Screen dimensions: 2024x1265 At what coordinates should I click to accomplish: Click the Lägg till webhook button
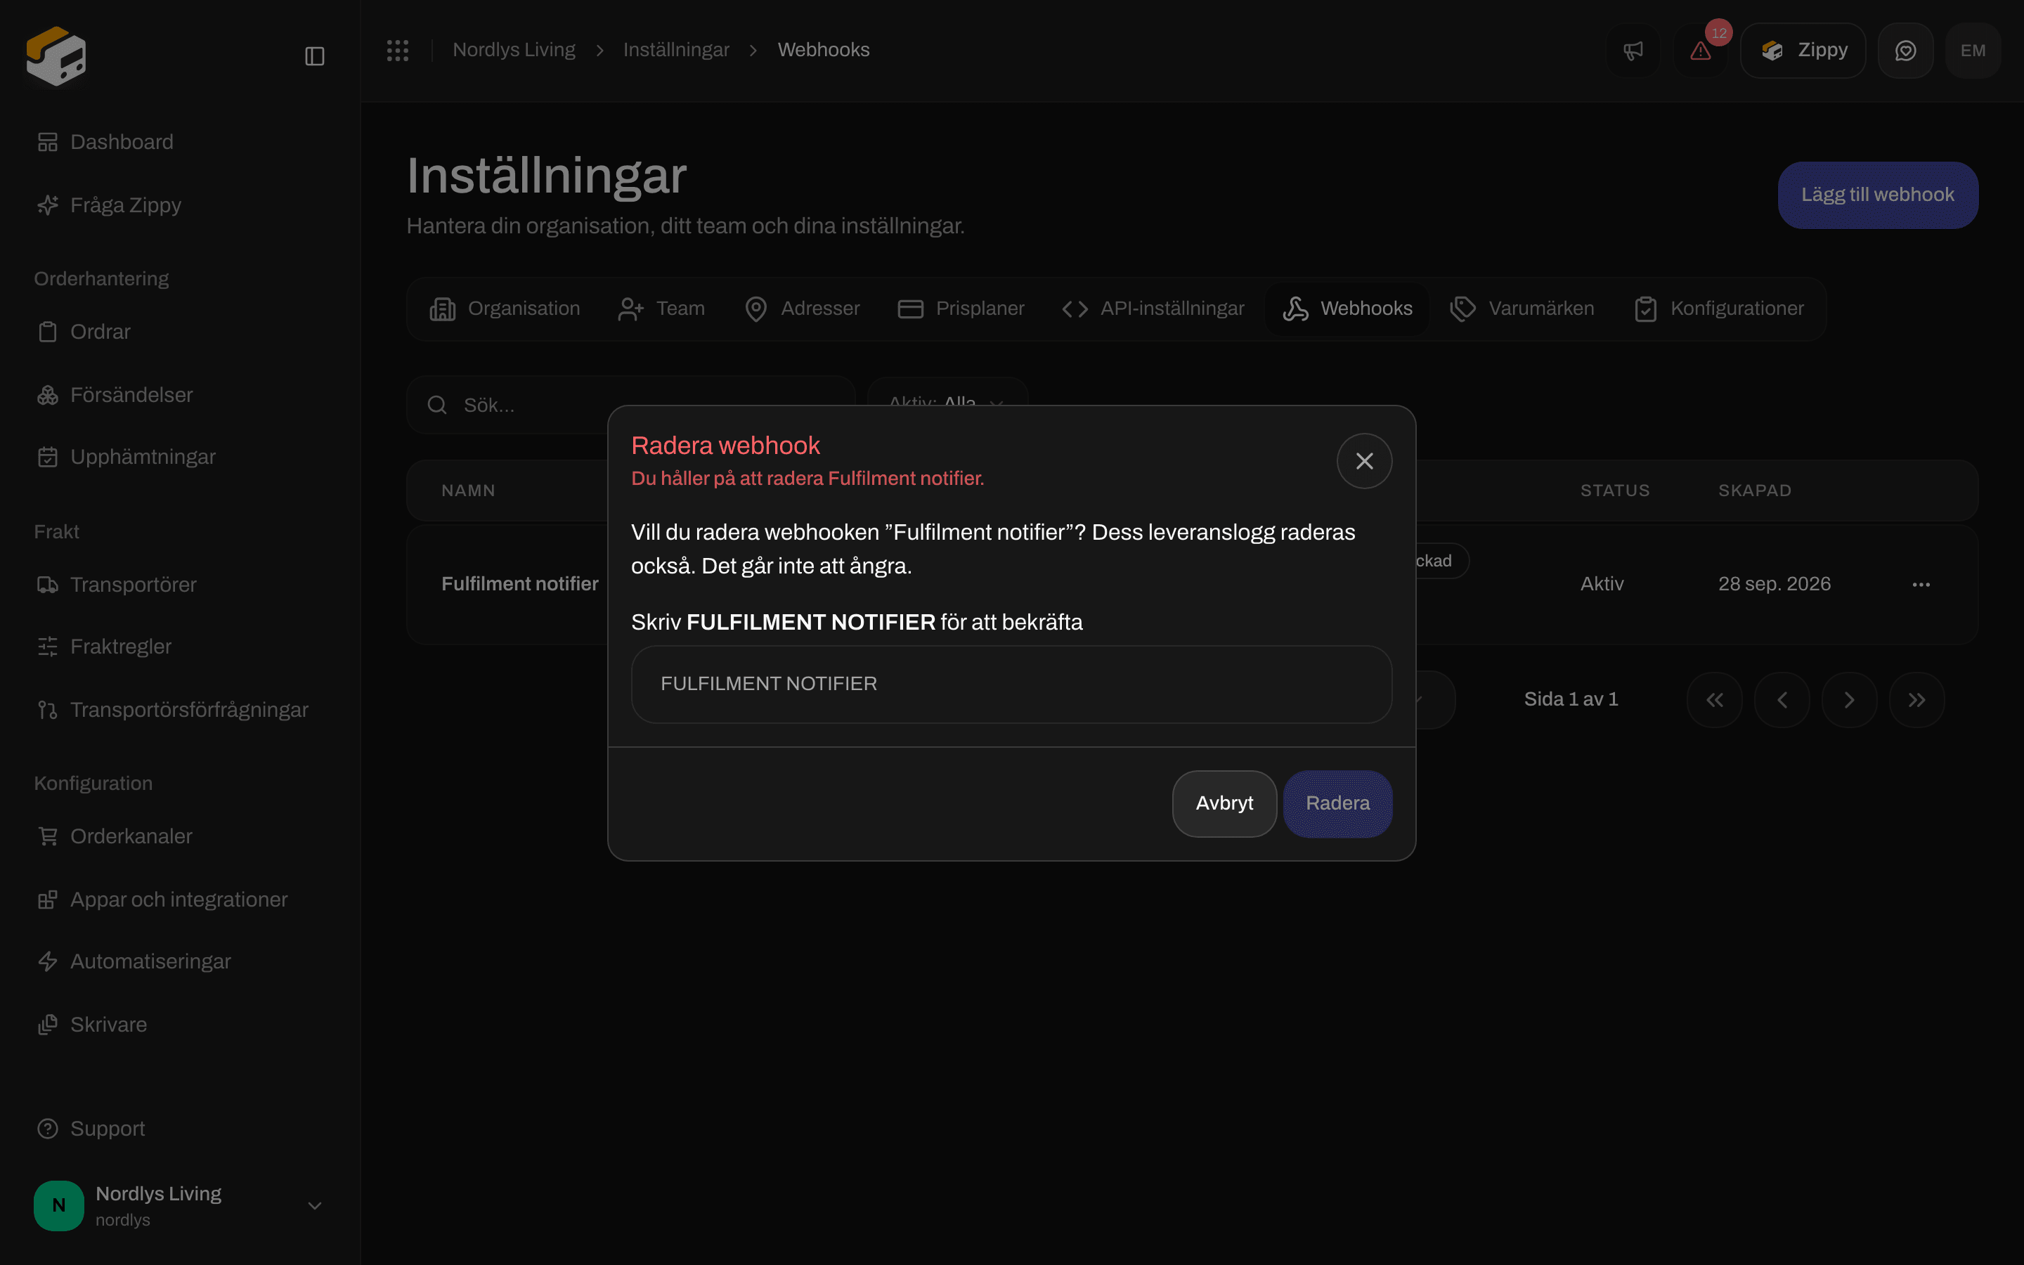[1878, 195]
